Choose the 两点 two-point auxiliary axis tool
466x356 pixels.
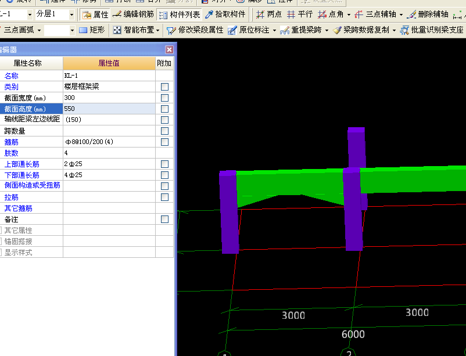[x=268, y=15]
